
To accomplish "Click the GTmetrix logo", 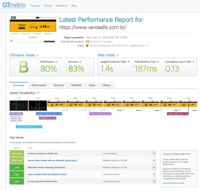I will pos(14,5).
